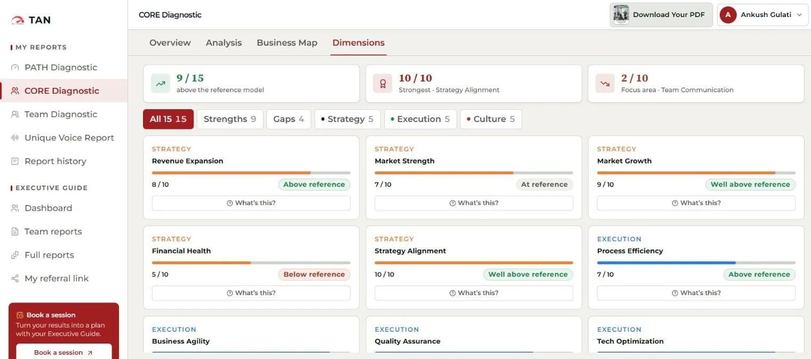Open What's this? for Financial Health
The width and height of the screenshot is (811, 359).
point(251,293)
